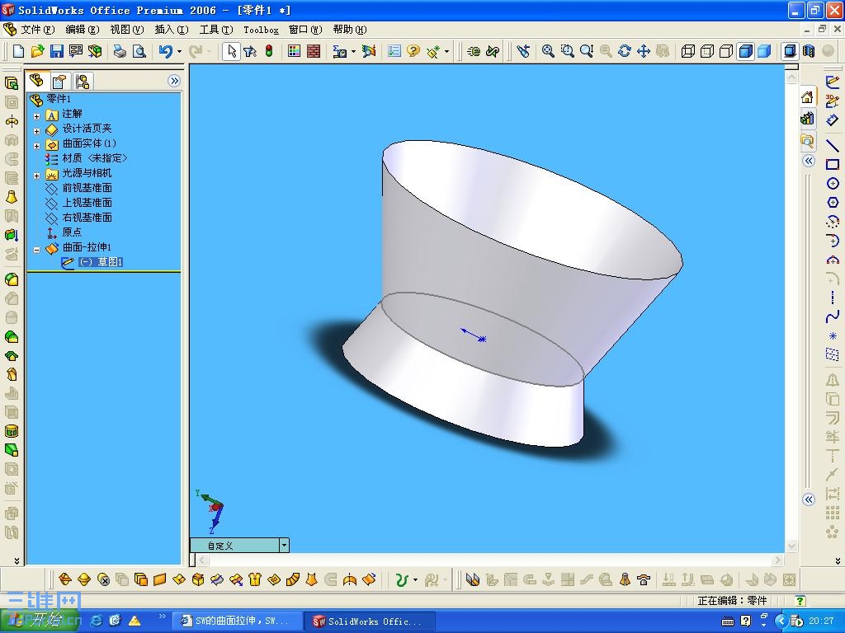Viewport: 845px width, 633px height.
Task: Open the 视图(V) menu
Action: point(126,29)
